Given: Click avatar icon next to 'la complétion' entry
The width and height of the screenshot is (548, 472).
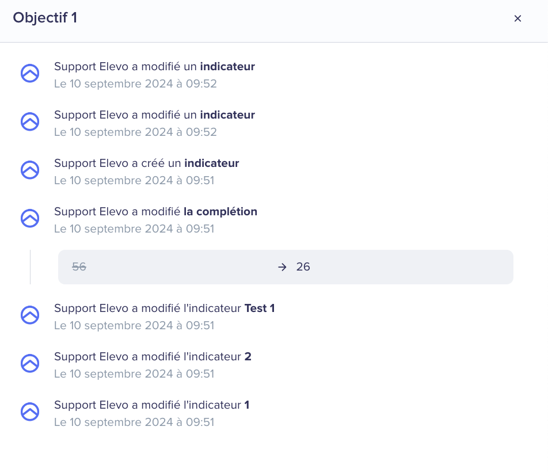Looking at the screenshot, I should (30, 218).
